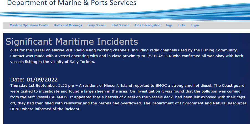Click the Login link
Image resolution: width=250 pixels, height=124 pixels.
pos(195,25)
